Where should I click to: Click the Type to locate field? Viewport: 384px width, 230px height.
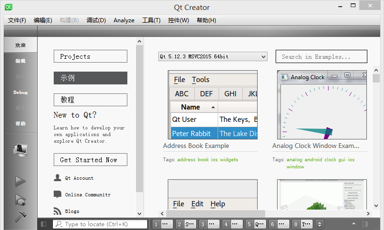(100, 224)
